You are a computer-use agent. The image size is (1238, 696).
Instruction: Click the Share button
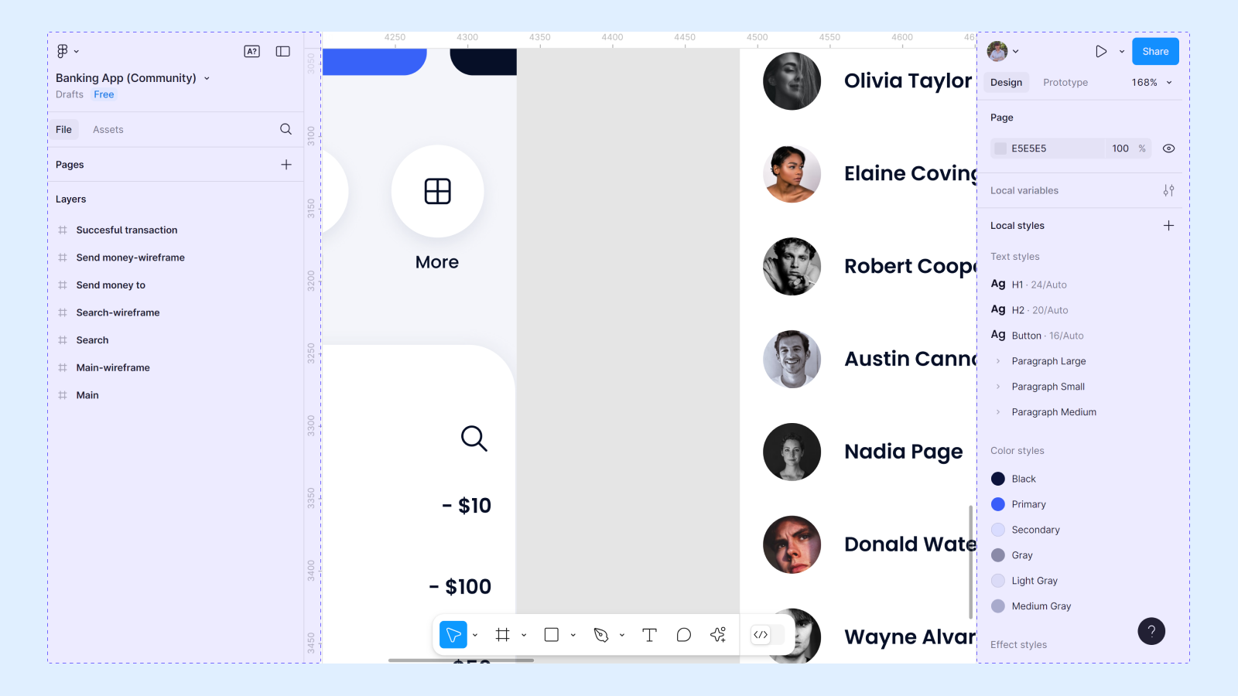(x=1154, y=51)
